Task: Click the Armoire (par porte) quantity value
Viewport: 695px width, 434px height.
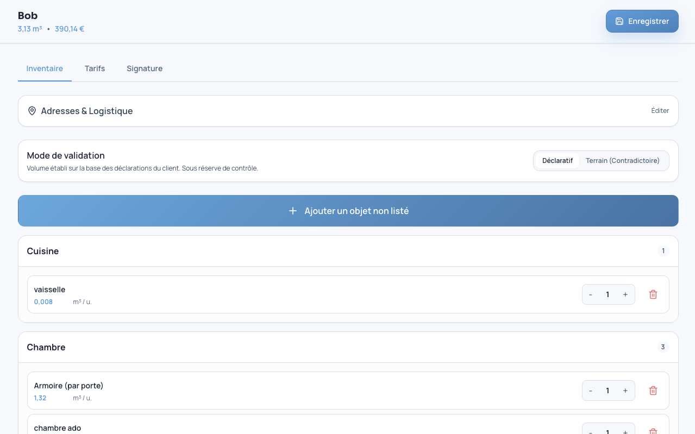Action: point(608,391)
